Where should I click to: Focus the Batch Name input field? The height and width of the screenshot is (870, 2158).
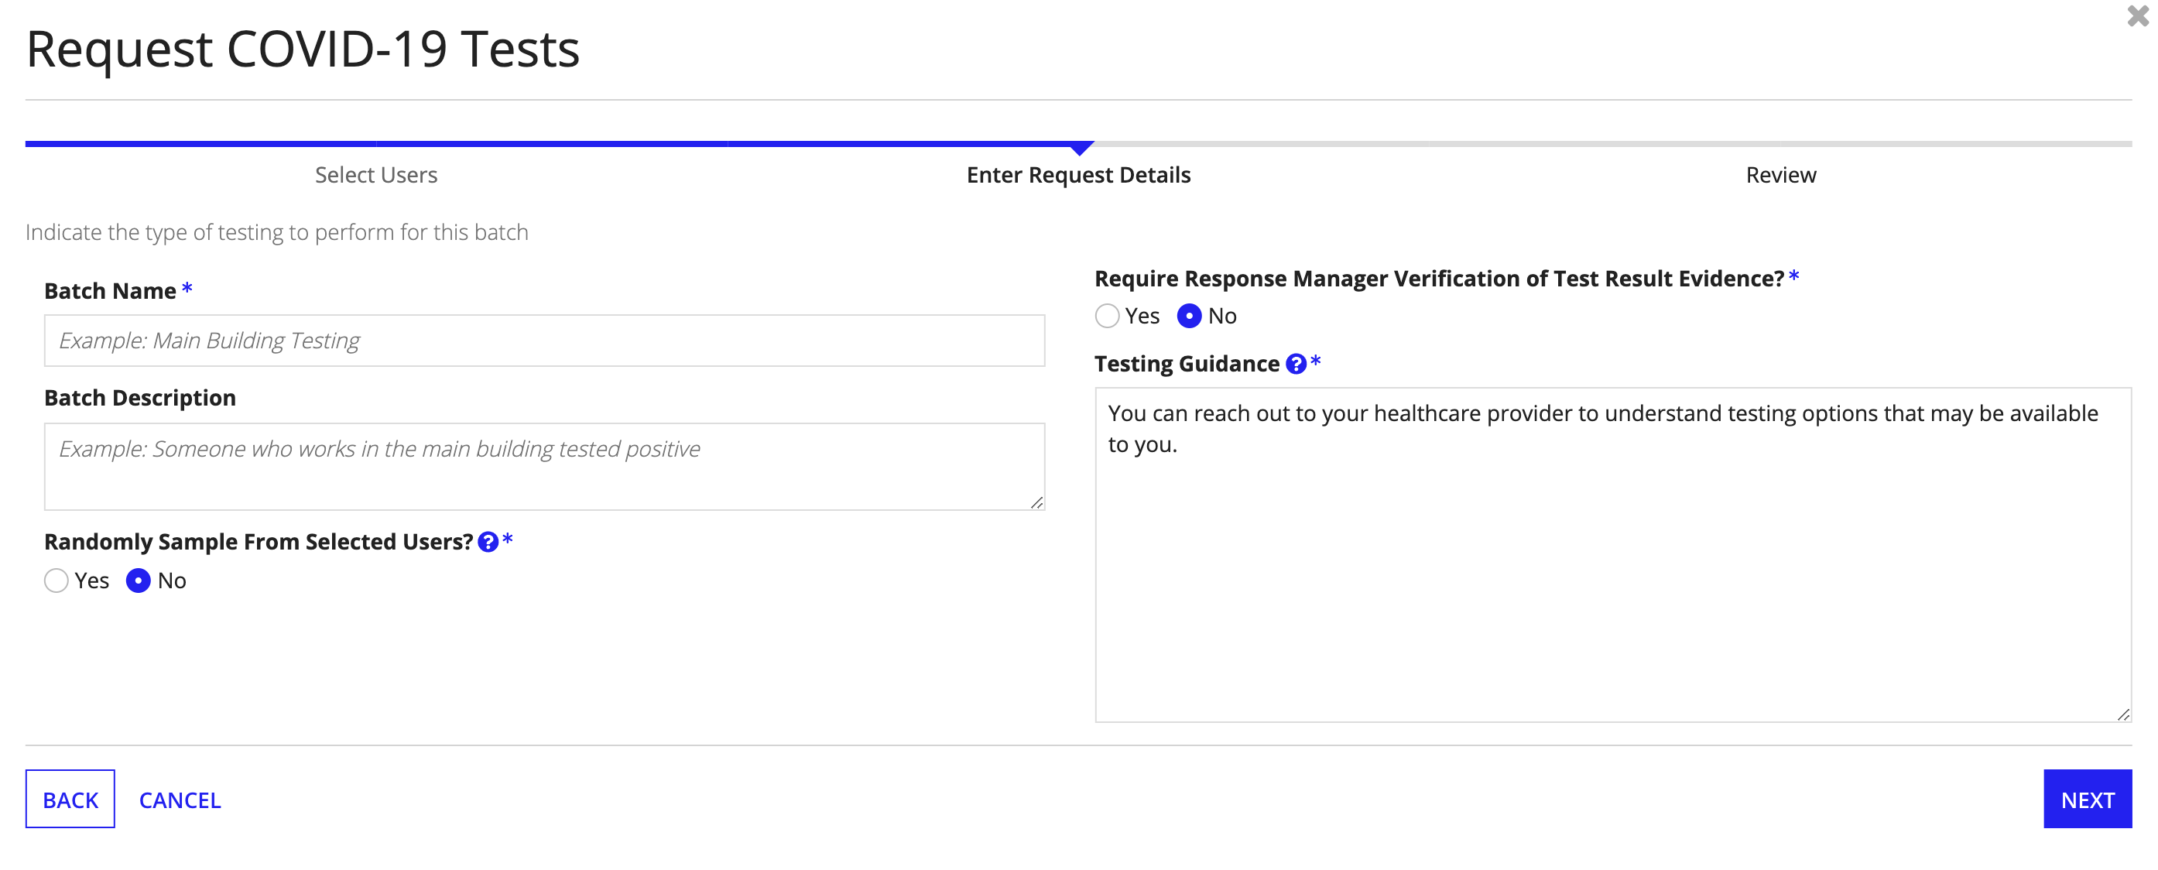[544, 340]
